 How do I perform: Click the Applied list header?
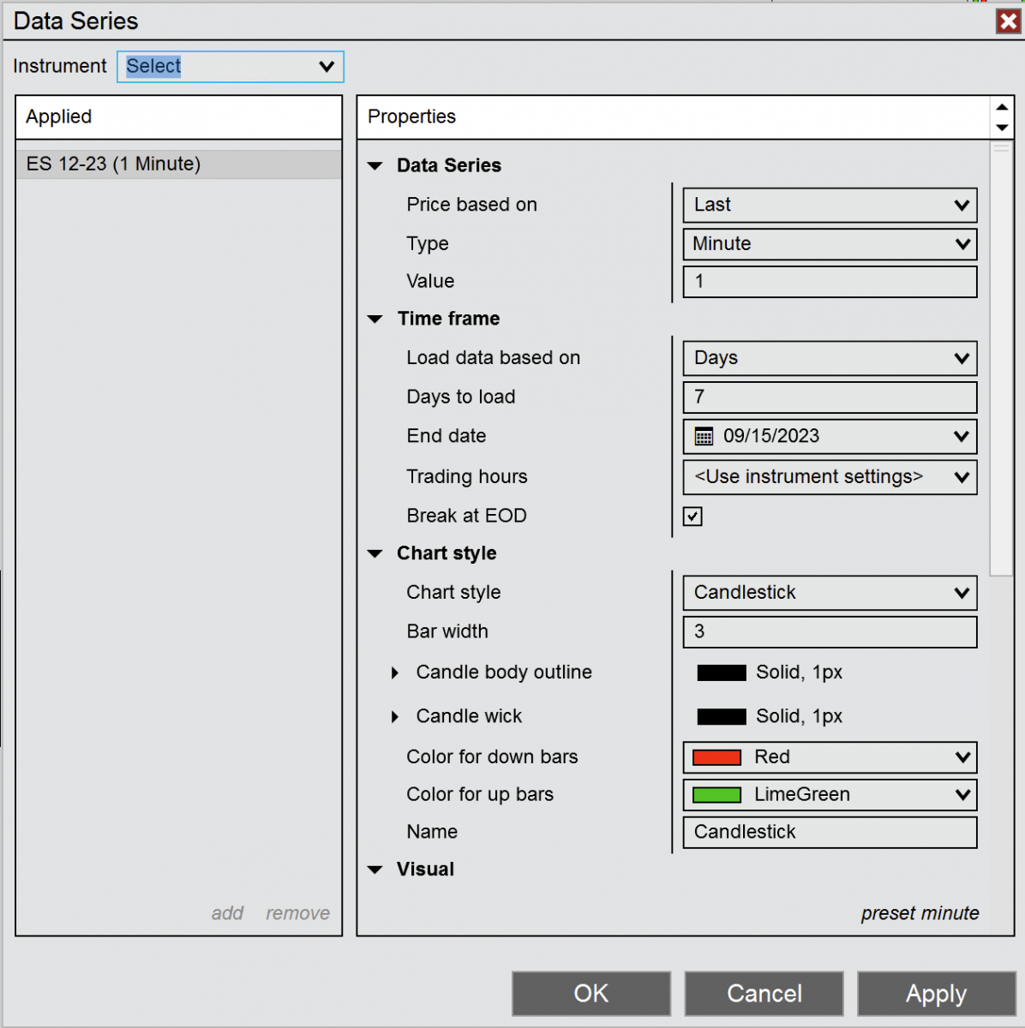(179, 117)
